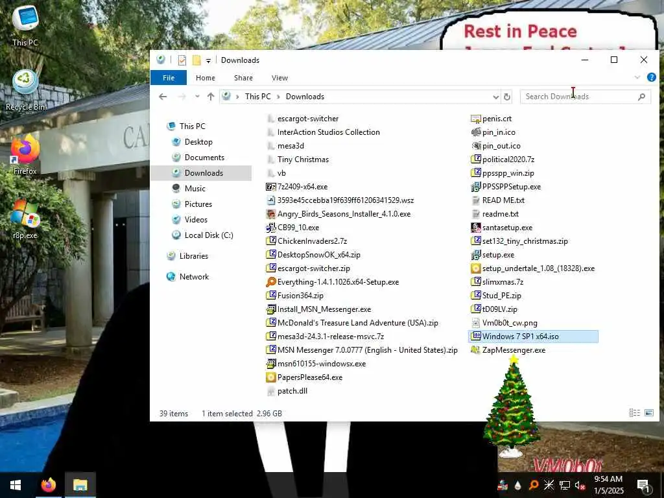
Task: Select the msn610155-windowsx.exe icon
Action: (x=270, y=364)
